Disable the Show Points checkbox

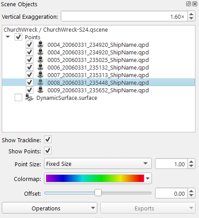[48, 151]
